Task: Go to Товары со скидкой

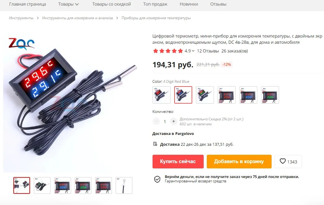Action: point(111,4)
